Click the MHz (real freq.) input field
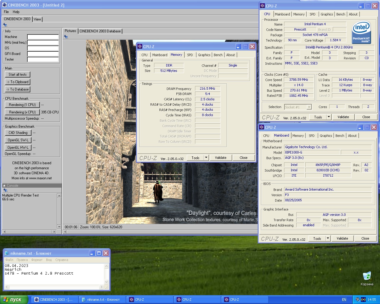 (x=43, y=42)
